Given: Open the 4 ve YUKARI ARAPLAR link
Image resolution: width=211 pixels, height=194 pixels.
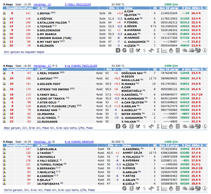Looking at the screenshot, I should click(x=79, y=142).
